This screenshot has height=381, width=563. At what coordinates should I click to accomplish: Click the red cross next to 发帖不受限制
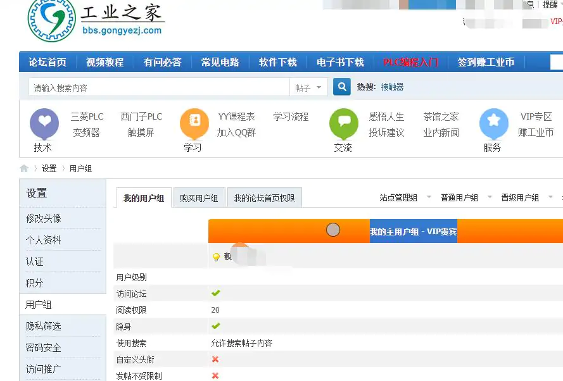(215, 375)
